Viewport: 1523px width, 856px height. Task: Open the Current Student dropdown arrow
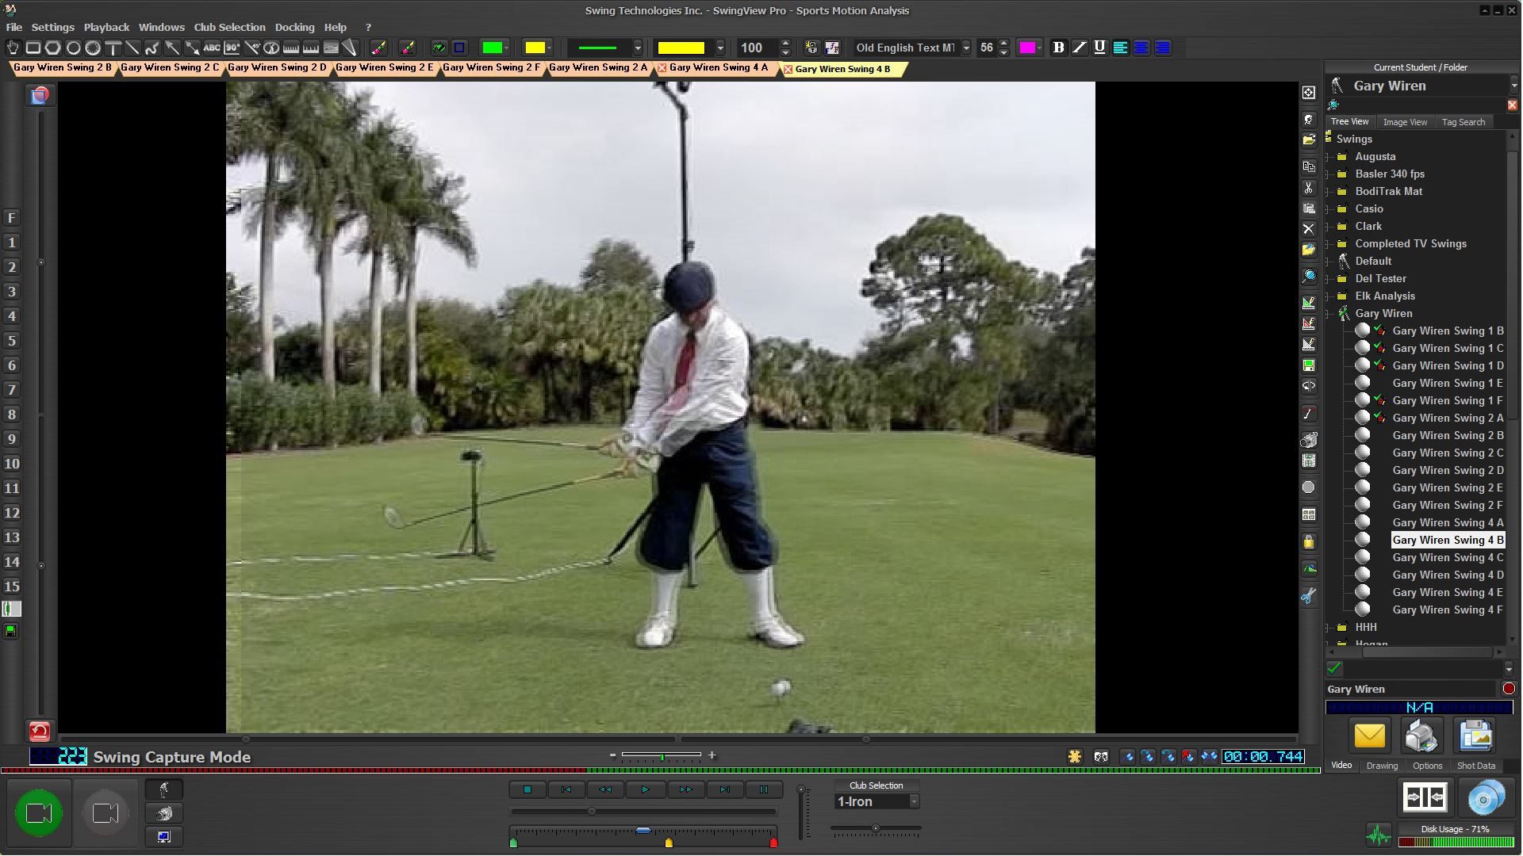tap(1513, 86)
